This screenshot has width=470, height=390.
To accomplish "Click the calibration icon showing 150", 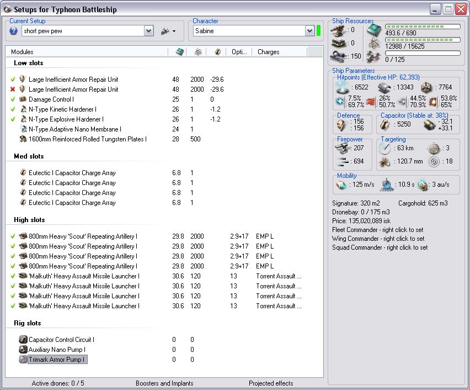I will coord(338,56).
